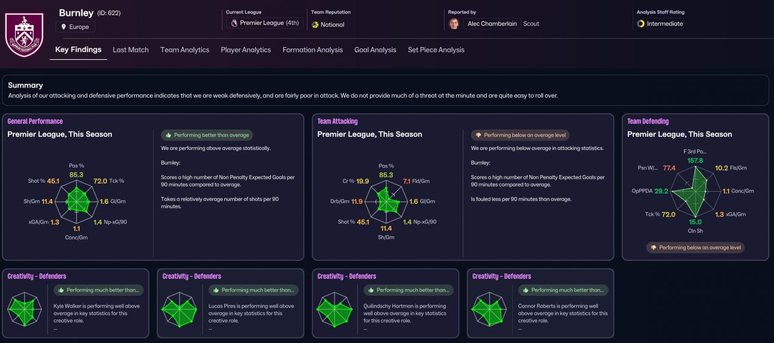Click the General Performance radar chart
The height and width of the screenshot is (343, 774).
[x=77, y=200]
